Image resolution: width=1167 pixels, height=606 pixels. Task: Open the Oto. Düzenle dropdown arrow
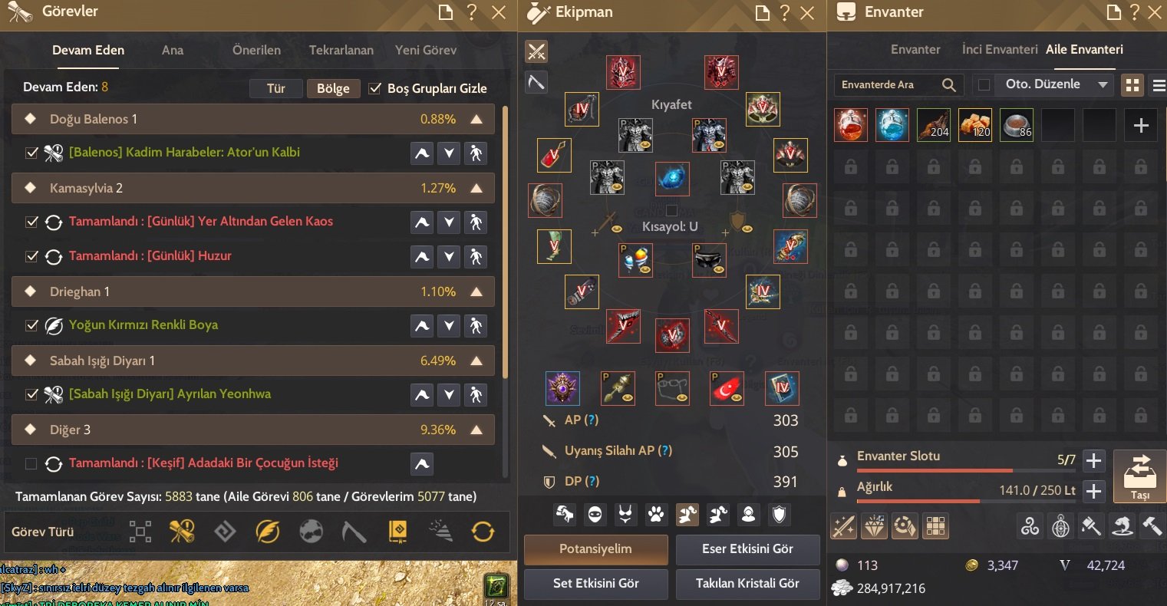point(1103,85)
